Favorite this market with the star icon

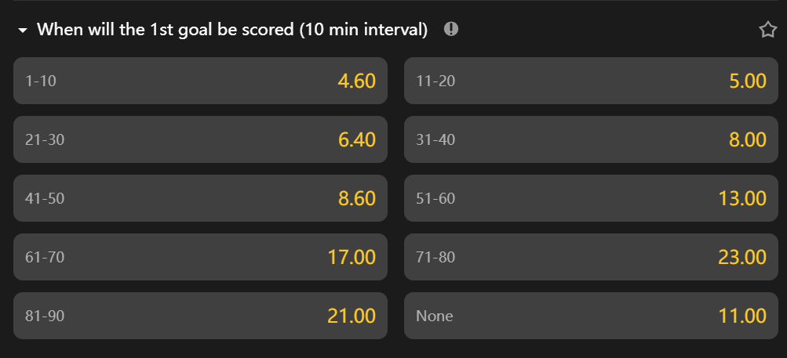click(767, 30)
